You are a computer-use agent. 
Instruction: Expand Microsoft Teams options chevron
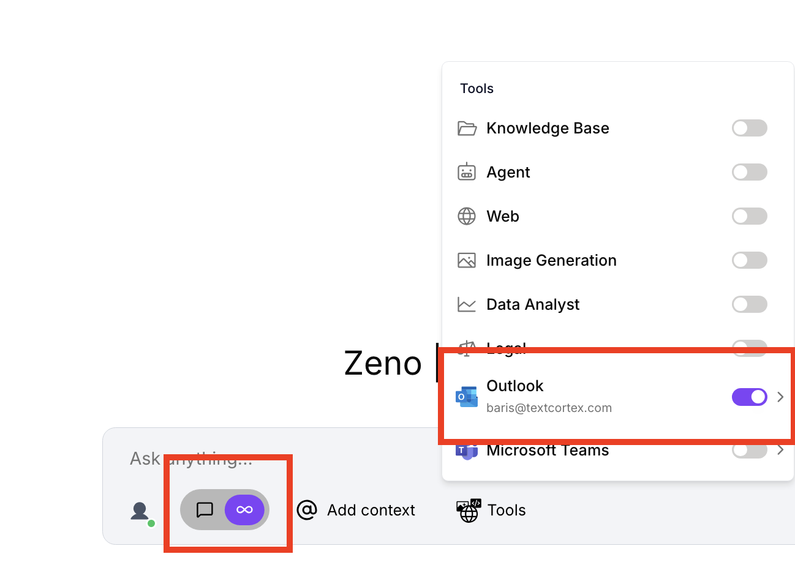point(780,451)
